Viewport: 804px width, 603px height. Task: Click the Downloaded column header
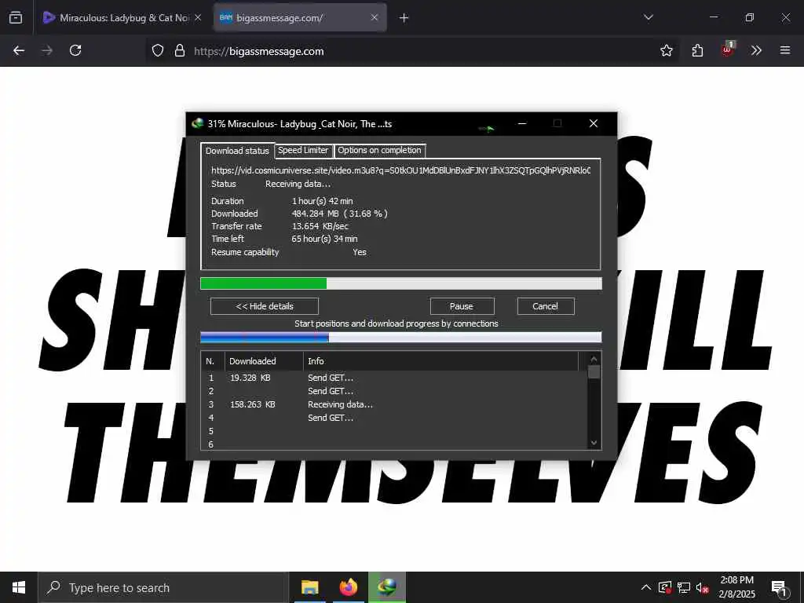[264, 361]
